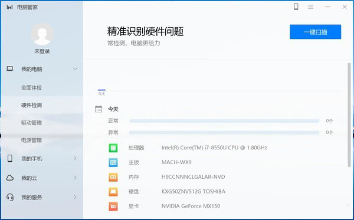Click the 今天 heading beside calendar
This screenshot has width=354, height=220.
click(113, 109)
